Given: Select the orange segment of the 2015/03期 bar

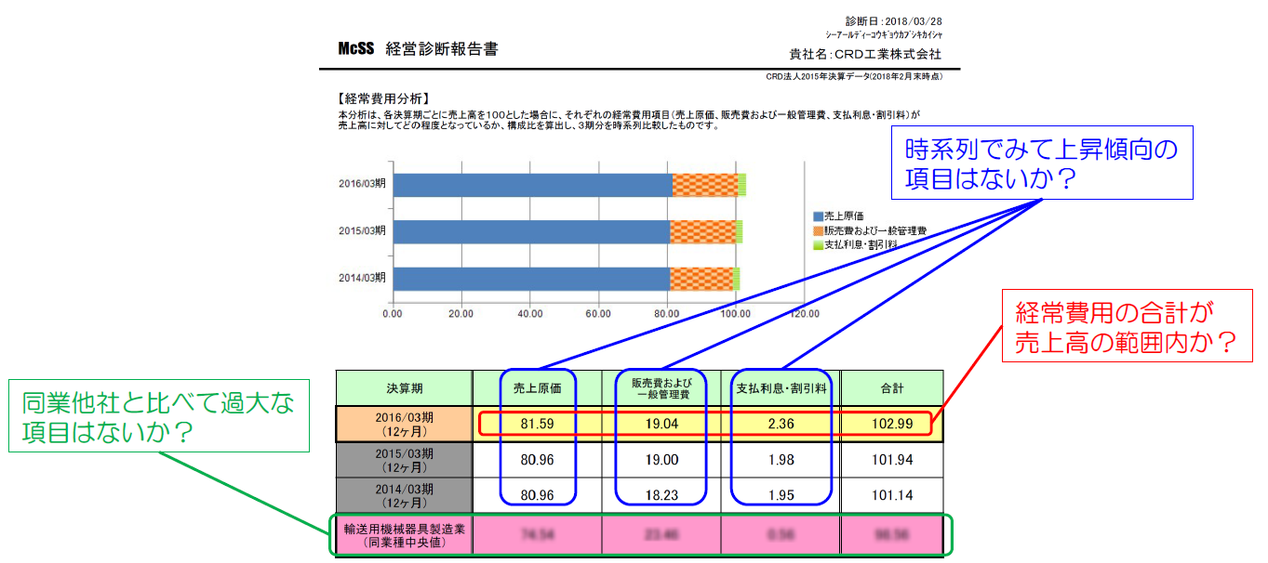Looking at the screenshot, I should coord(702,231).
